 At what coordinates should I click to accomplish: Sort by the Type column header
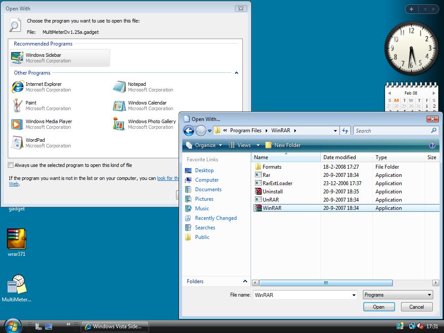coord(398,157)
